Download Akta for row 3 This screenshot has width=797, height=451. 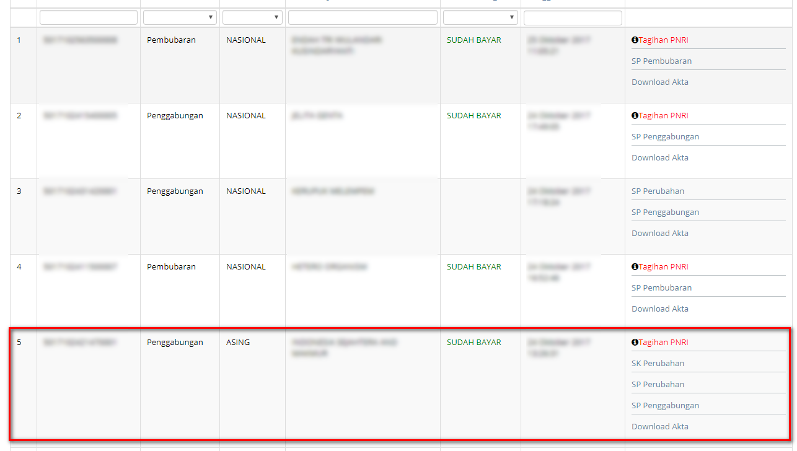(659, 234)
